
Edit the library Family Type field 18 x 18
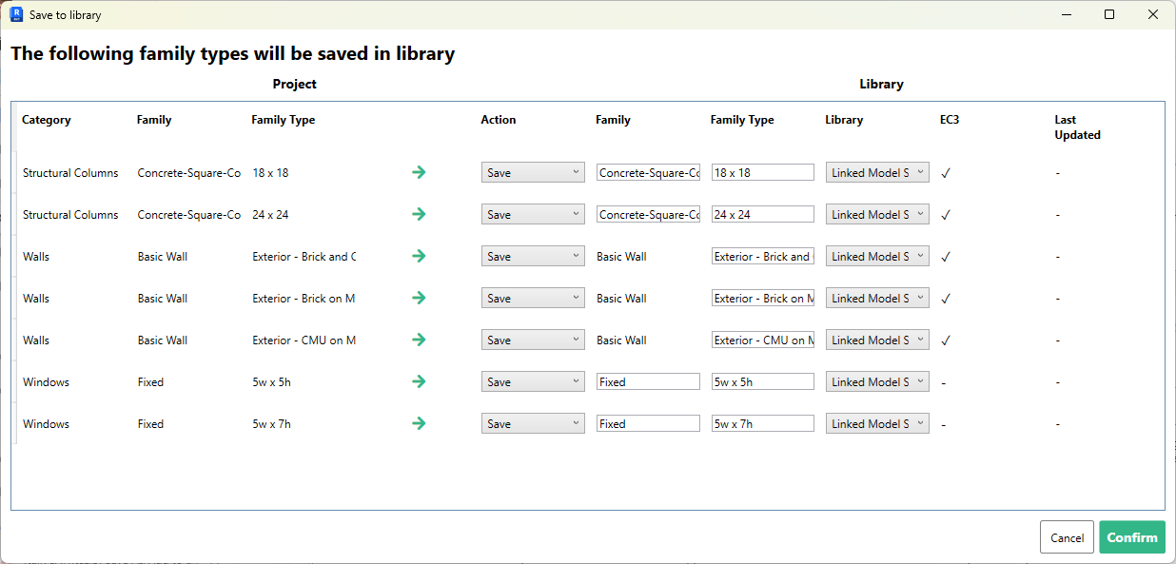[x=762, y=172]
